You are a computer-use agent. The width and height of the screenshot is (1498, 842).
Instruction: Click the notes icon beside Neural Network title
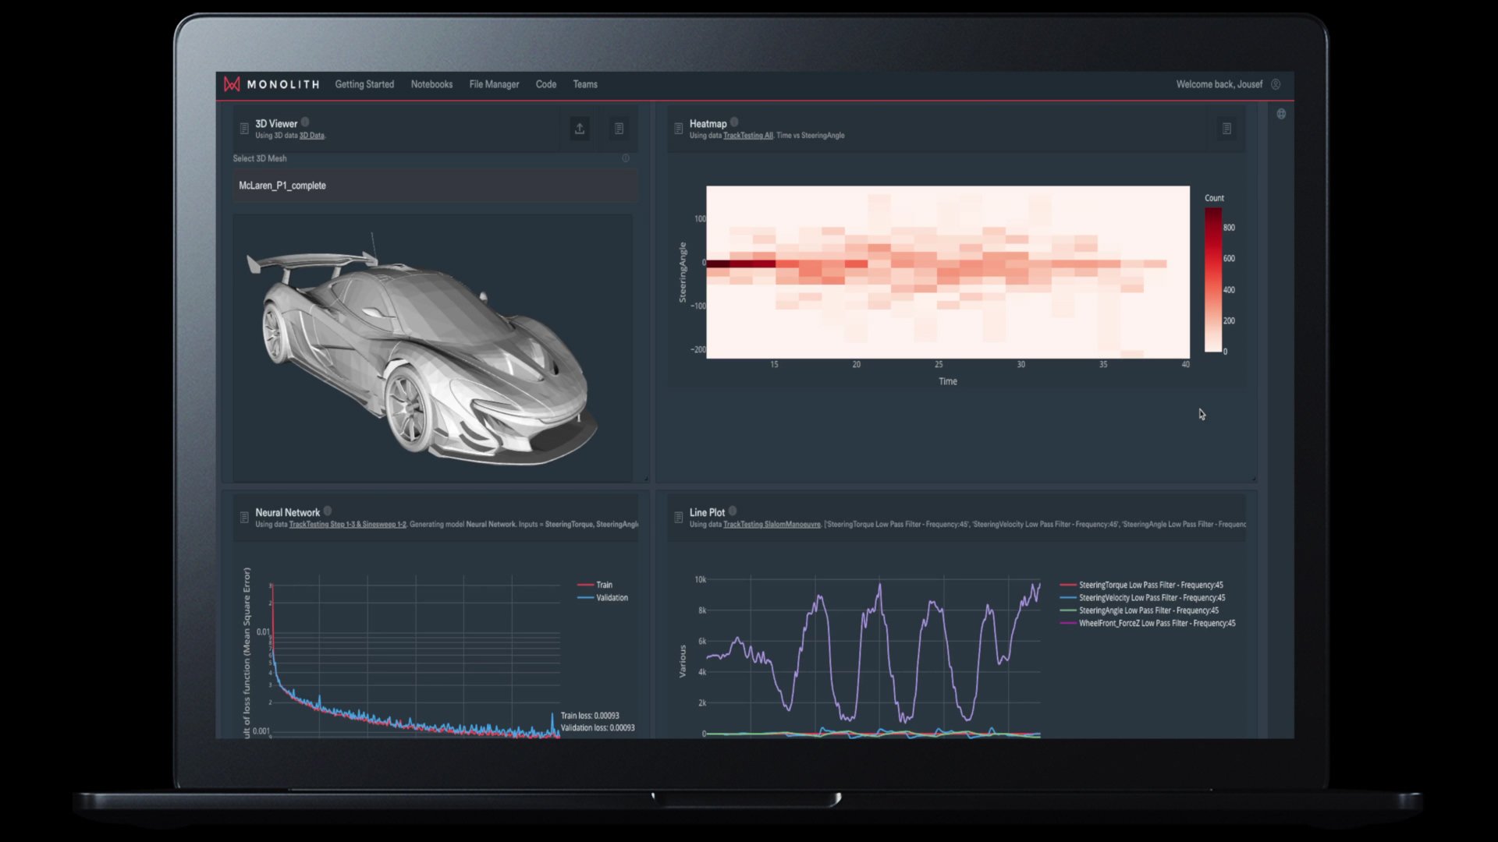point(243,518)
